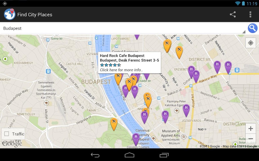Tap the DISTRICT VII. map label
This screenshot has width=259, height=161.
tap(200, 59)
